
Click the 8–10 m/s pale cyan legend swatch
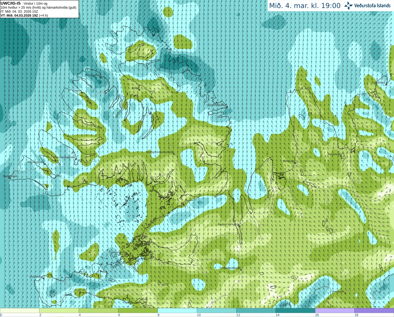point(177,311)
